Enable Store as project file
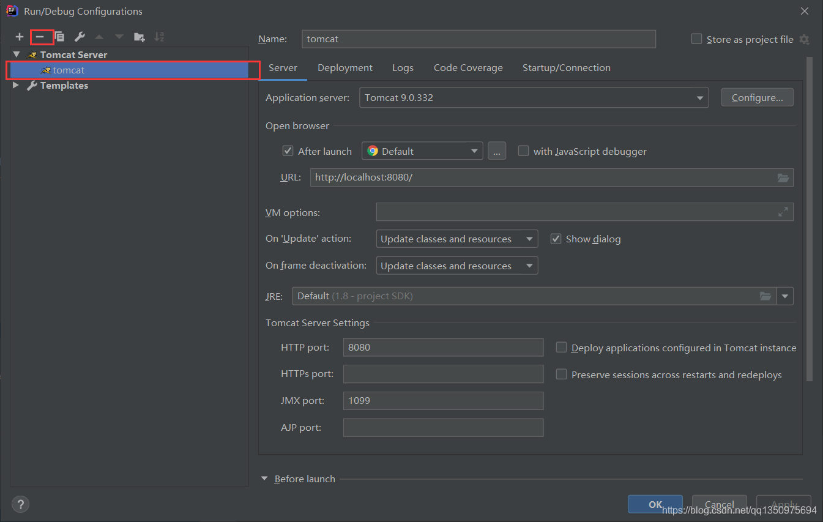This screenshot has width=823, height=522. click(696, 39)
